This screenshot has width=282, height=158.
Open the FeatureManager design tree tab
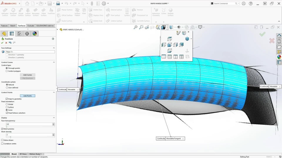pos(4,34)
